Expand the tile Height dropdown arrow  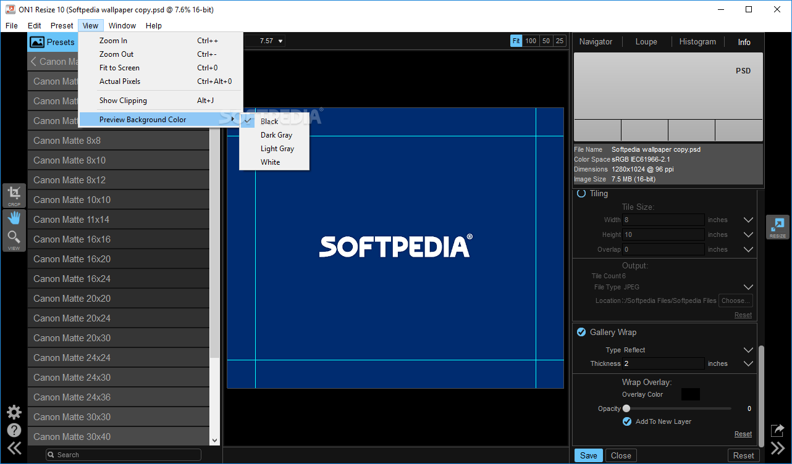coord(748,234)
